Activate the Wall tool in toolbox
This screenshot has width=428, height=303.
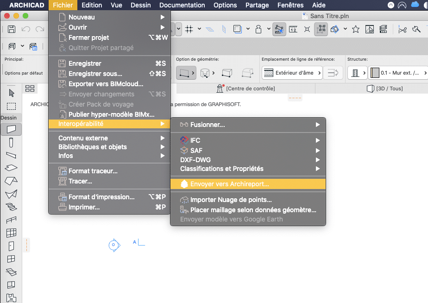coord(12,129)
